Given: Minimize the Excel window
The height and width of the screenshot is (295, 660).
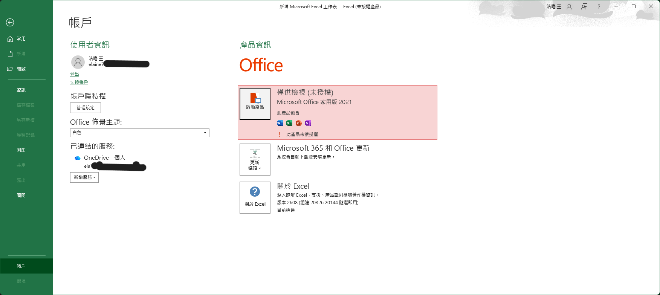Looking at the screenshot, I should 616,6.
